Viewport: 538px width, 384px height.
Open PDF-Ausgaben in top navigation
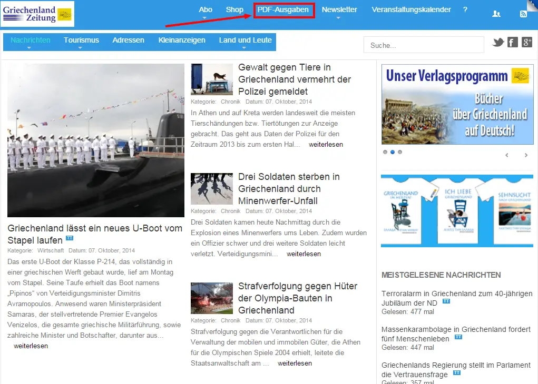[283, 9]
